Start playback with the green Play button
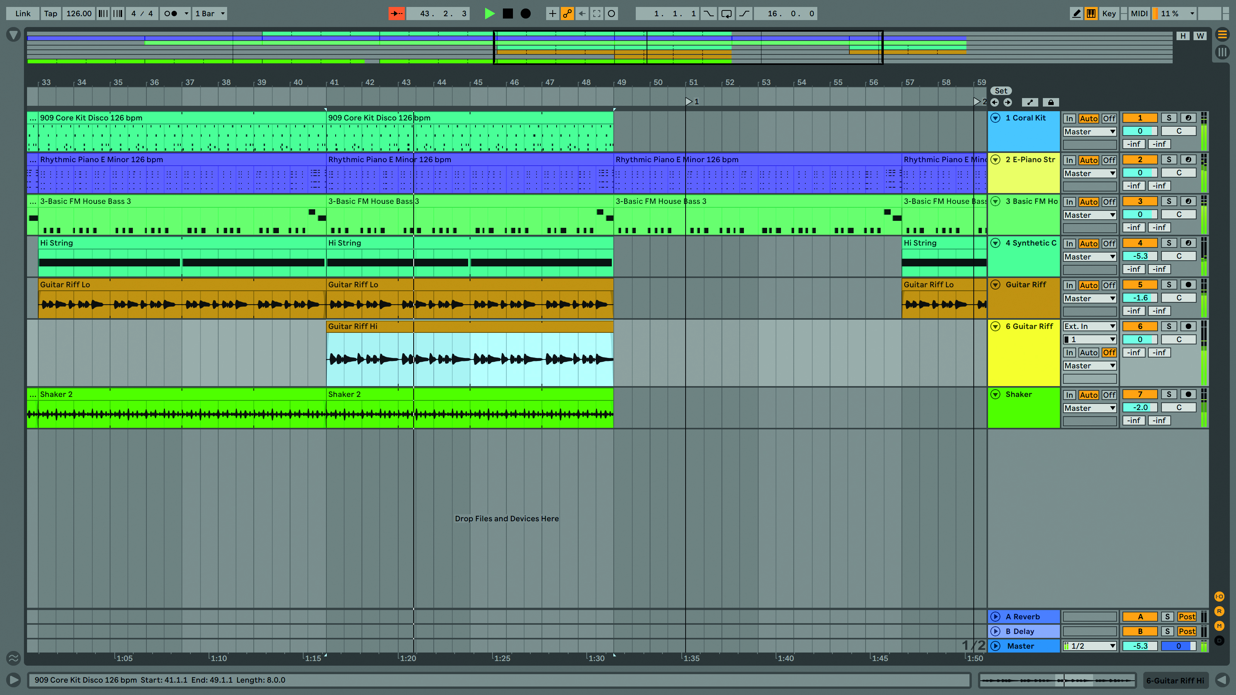Image resolution: width=1236 pixels, height=695 pixels. (489, 14)
